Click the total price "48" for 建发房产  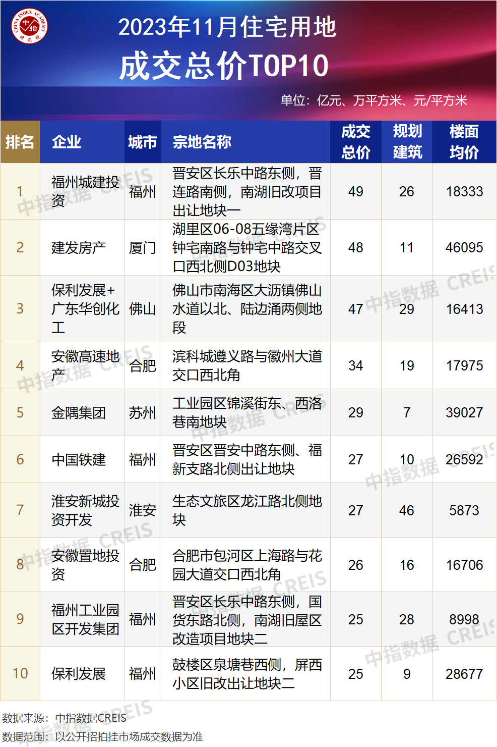point(356,247)
